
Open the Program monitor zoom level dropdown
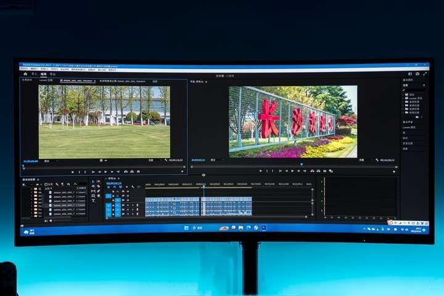pos(217,160)
